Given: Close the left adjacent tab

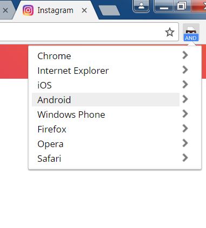Looking at the screenshot, I should [5, 10].
